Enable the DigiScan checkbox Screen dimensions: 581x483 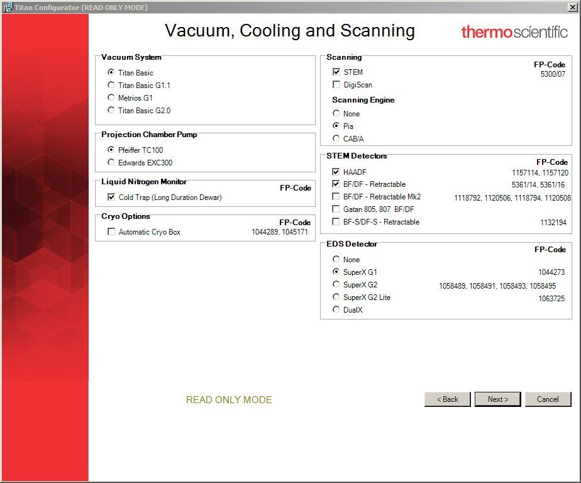tap(336, 84)
